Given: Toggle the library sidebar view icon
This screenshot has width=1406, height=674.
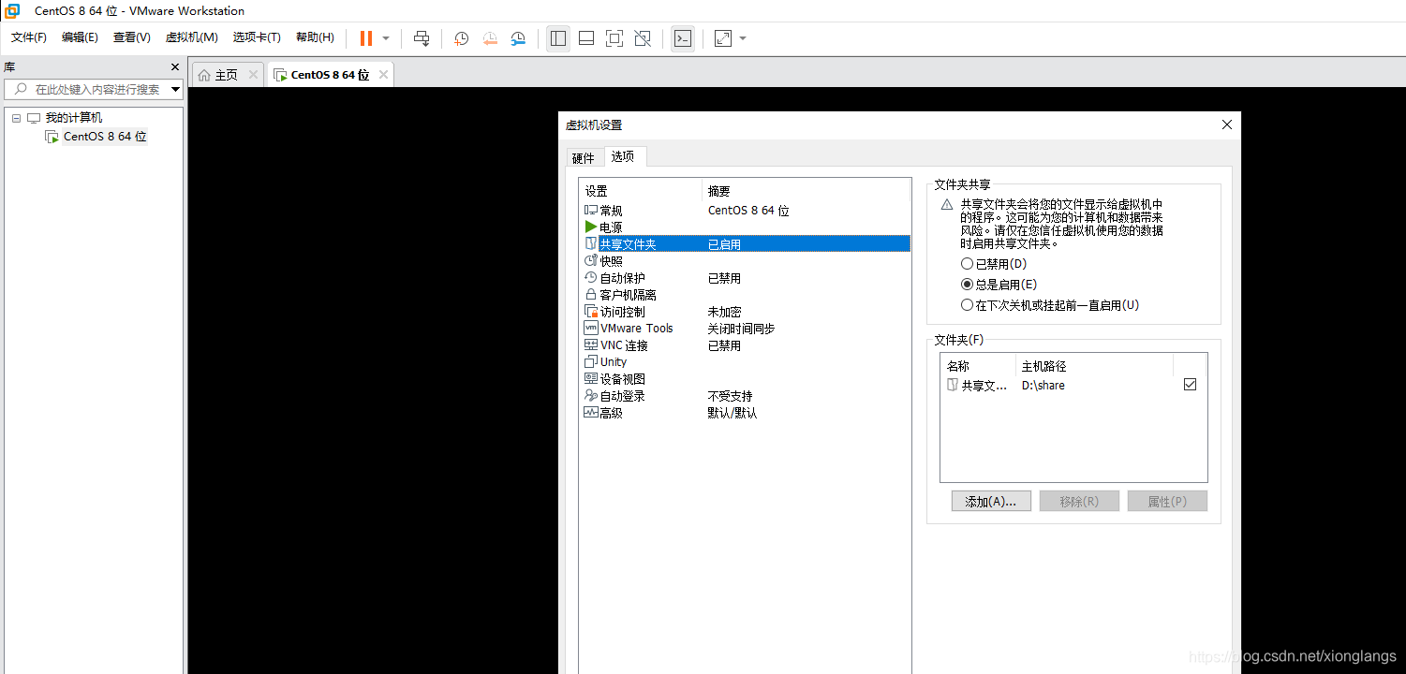Looking at the screenshot, I should 558,38.
